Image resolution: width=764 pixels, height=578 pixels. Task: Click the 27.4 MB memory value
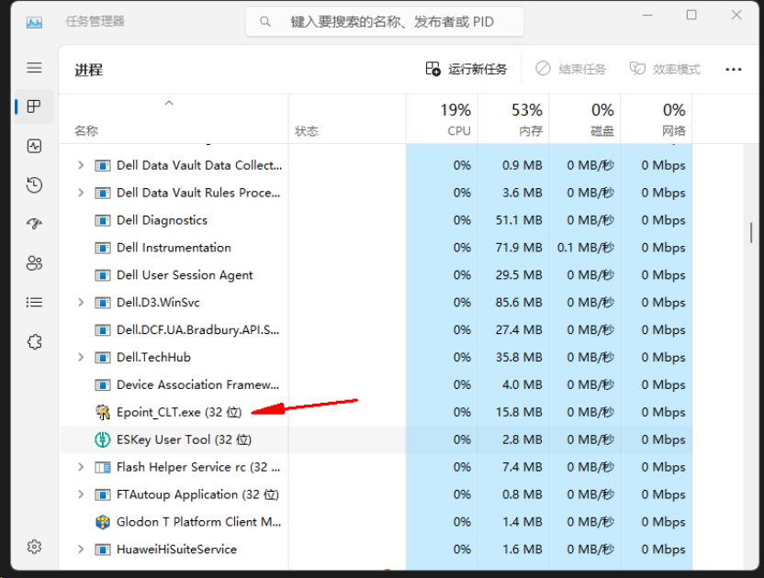tap(519, 330)
